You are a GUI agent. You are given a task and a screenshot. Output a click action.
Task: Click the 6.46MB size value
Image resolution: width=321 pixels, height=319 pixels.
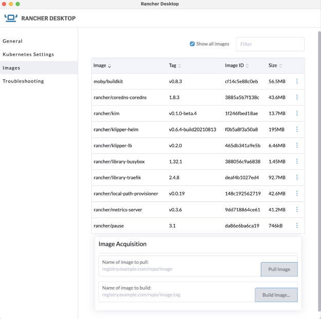pos(277,146)
